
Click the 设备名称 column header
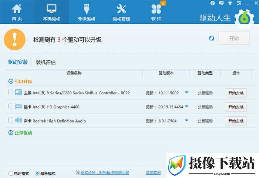(x=74, y=73)
